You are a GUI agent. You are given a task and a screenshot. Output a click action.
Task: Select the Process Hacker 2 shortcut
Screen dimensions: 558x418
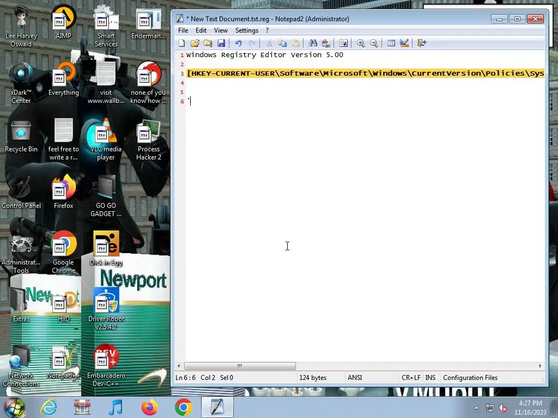coord(148,140)
